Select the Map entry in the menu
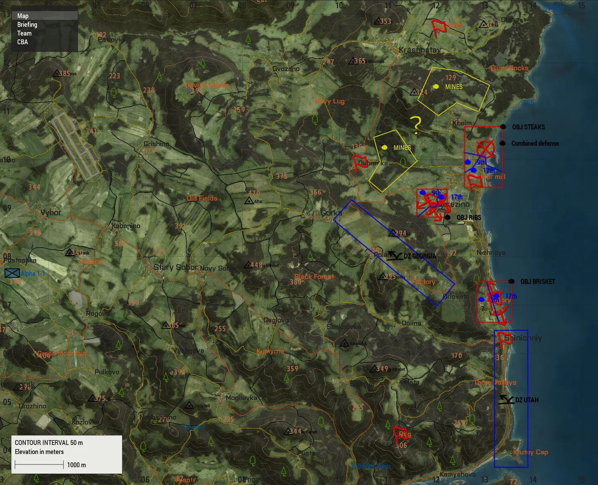This screenshot has width=598, height=485. click(x=23, y=16)
